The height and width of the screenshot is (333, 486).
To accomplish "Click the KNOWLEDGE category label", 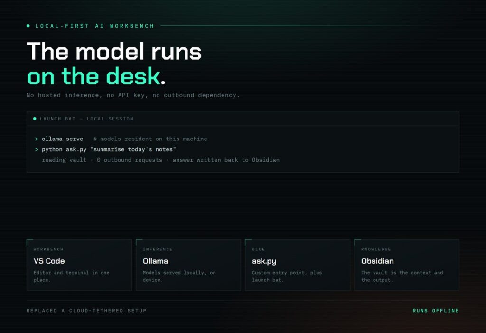I will (376, 249).
